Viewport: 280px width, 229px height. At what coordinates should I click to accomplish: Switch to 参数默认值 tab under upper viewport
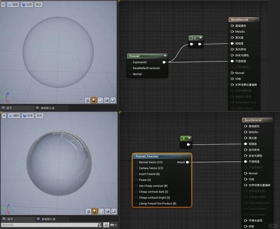pos(47,108)
